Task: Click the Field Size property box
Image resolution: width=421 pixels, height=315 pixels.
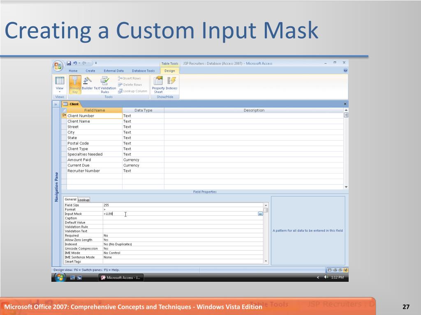Action: point(183,205)
